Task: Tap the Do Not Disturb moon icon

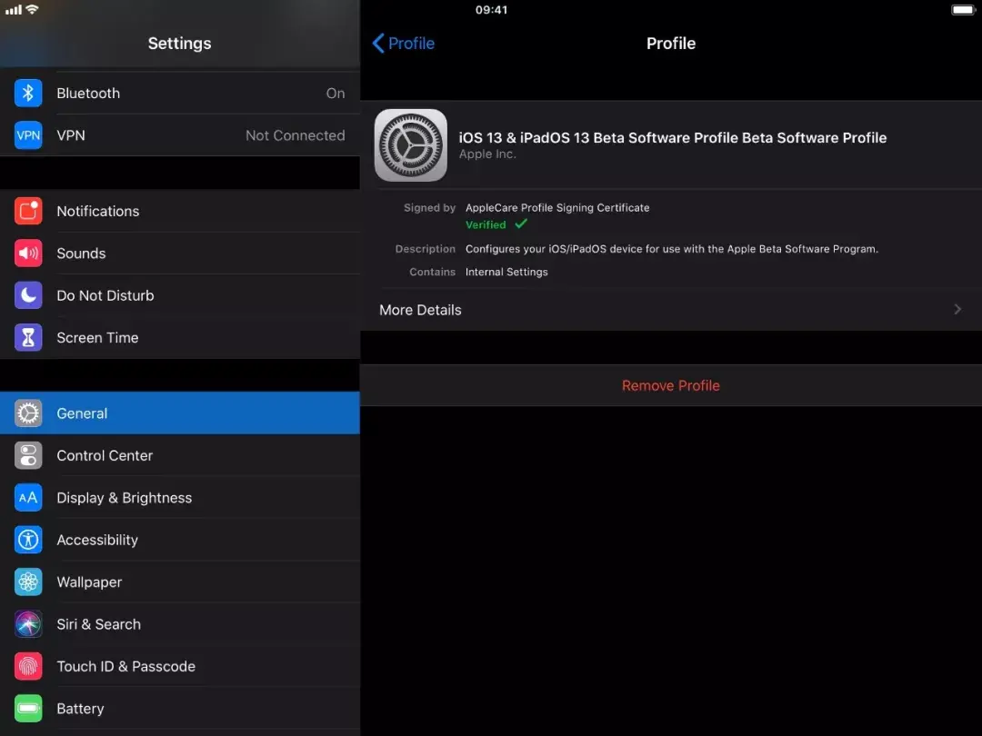Action: tap(28, 295)
